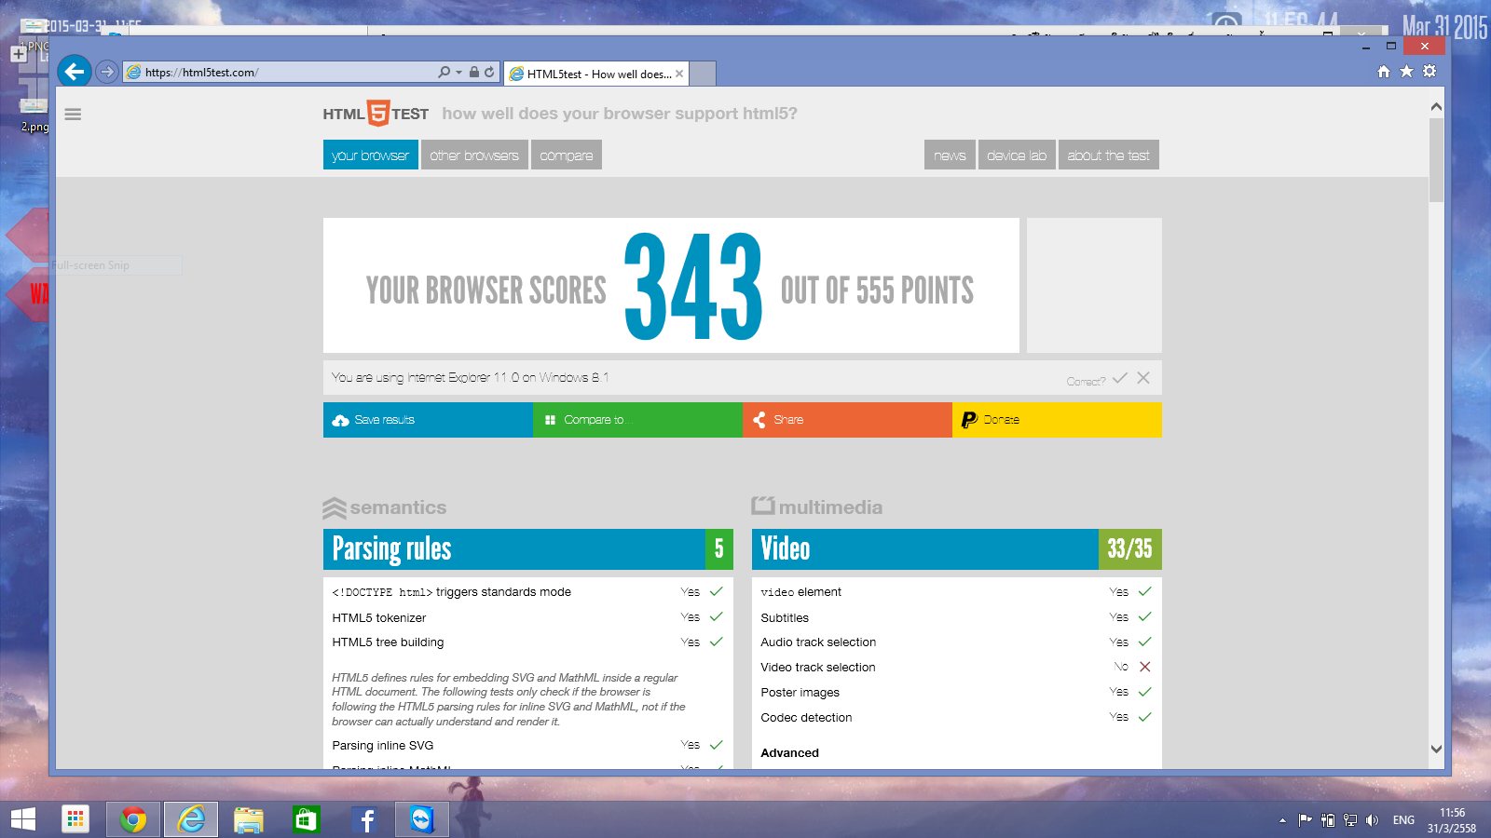Click 'HTML5 tree building' row

[528, 642]
